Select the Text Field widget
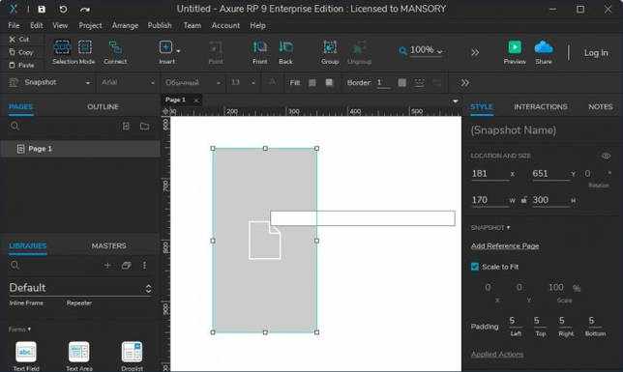 click(x=26, y=357)
